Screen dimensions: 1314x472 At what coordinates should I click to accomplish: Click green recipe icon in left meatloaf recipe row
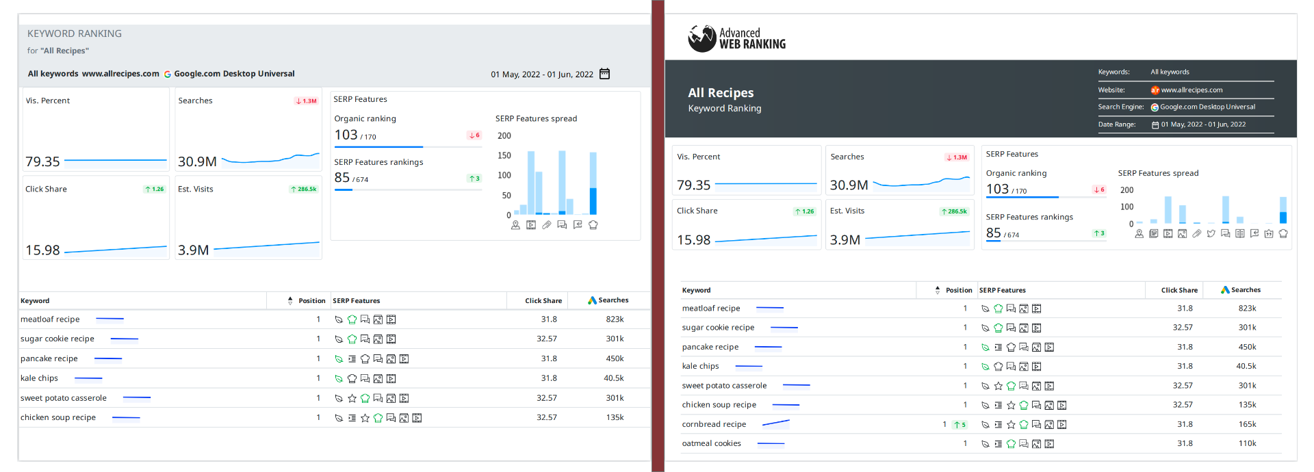(x=352, y=319)
